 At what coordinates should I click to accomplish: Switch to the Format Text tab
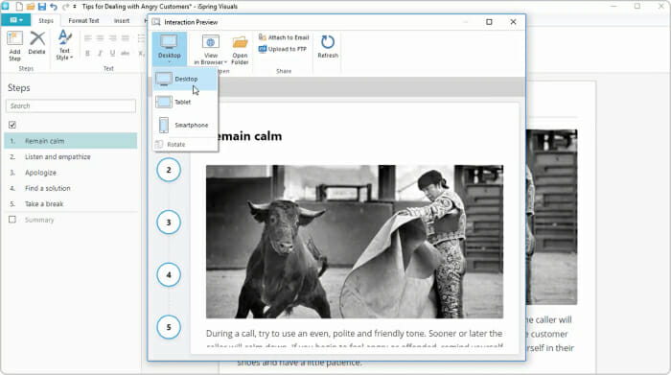coord(83,20)
